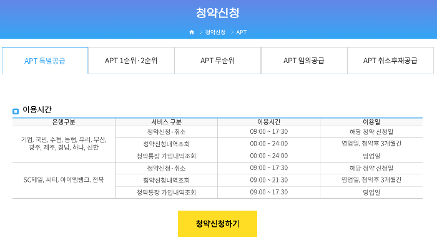Click the 청약신청 page title
The width and height of the screenshot is (437, 240).
(217, 13)
